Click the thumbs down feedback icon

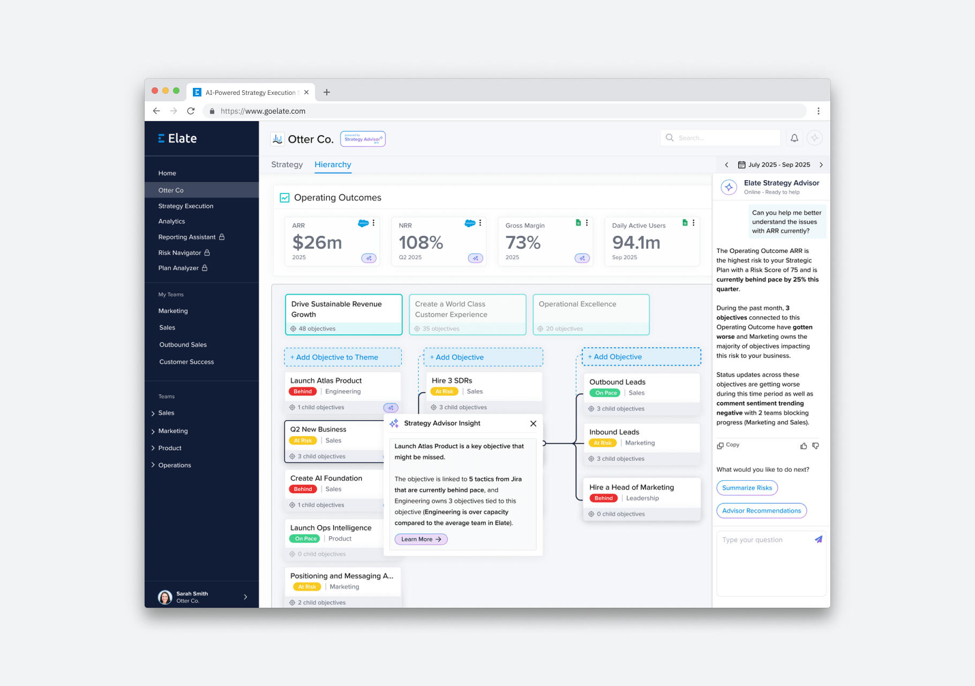(815, 446)
